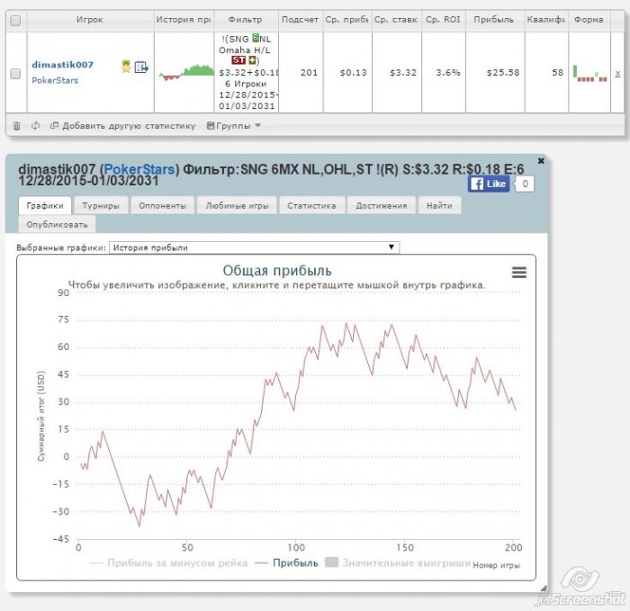Sort by the Фильтр column header

[245, 20]
